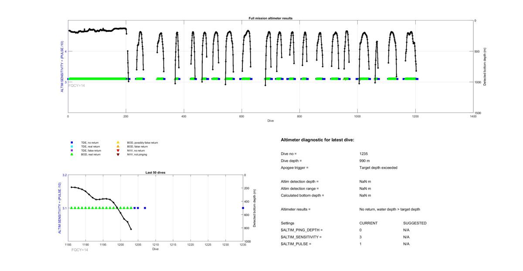Click the 'Settings' column header

[287, 224]
